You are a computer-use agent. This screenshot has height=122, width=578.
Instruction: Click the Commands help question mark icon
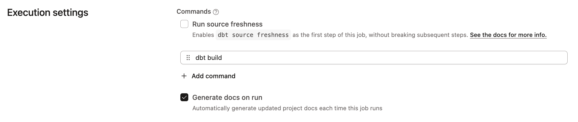coord(216,12)
